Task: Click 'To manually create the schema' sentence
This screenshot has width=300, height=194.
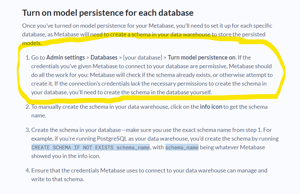Action: (149, 111)
